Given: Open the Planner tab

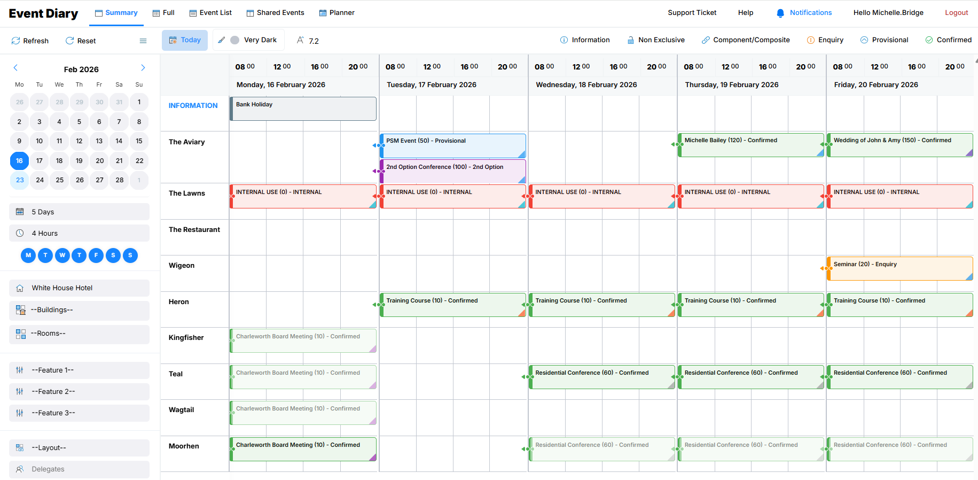Looking at the screenshot, I should (337, 13).
